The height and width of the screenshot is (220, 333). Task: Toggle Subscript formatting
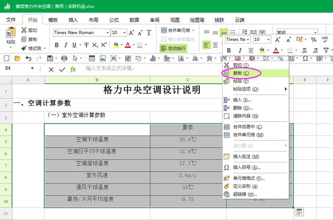pos(95,45)
